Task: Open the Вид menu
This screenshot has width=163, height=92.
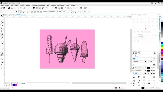Action: [x=12, y=5]
